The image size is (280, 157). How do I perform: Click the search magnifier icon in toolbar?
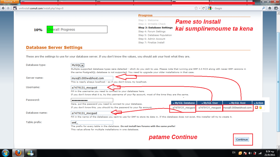tap(263, 8)
